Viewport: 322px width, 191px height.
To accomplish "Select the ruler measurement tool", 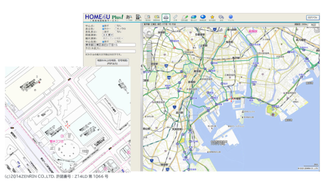I will pyautogui.click(x=175, y=18).
